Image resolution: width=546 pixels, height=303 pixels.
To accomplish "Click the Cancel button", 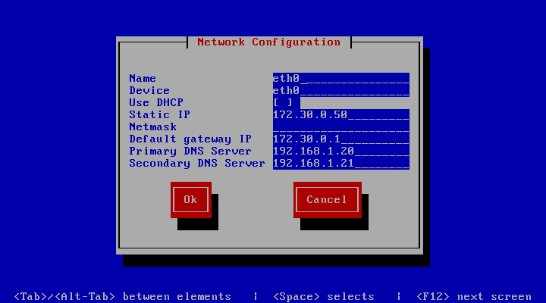I will (x=328, y=200).
